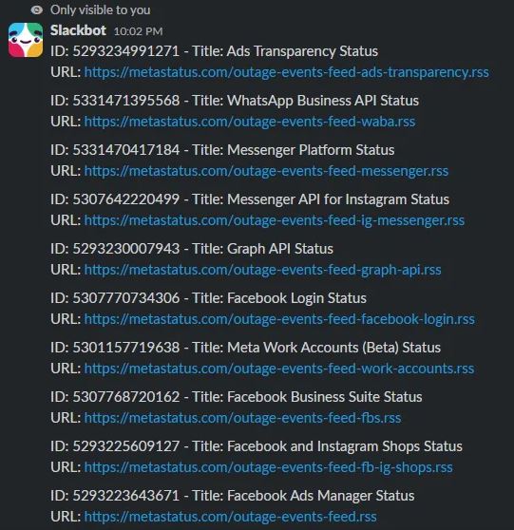Click the Facebook and Instagram Shops Status line

[257, 446]
